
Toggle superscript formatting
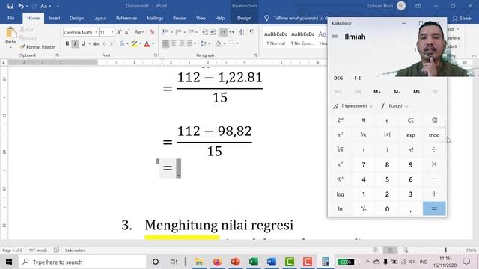112,44
